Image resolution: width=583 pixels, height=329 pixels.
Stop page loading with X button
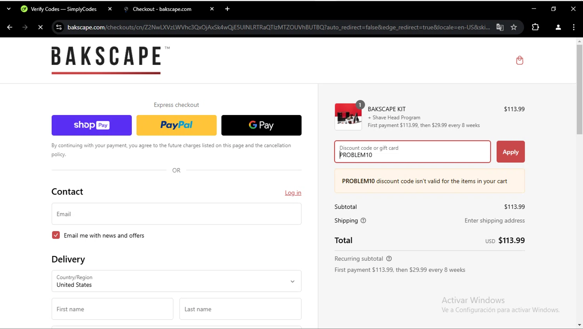tap(40, 27)
